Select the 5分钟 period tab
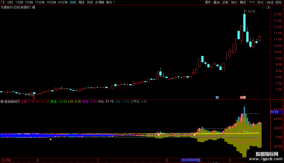The height and width of the screenshot is (163, 284). [29, 2]
